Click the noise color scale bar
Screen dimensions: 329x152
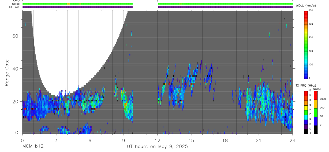click(x=316, y=112)
